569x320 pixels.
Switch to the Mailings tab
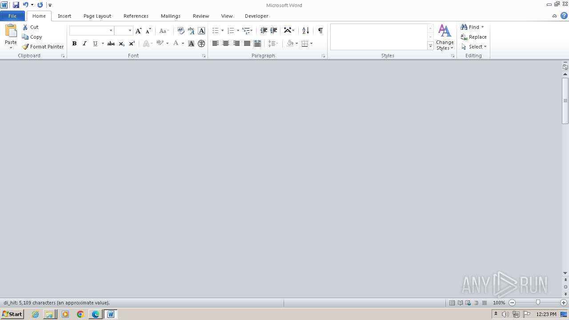point(171,16)
